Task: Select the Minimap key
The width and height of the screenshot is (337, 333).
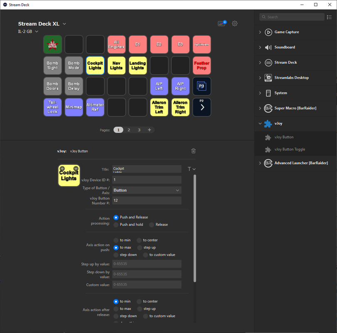Action: point(74,107)
